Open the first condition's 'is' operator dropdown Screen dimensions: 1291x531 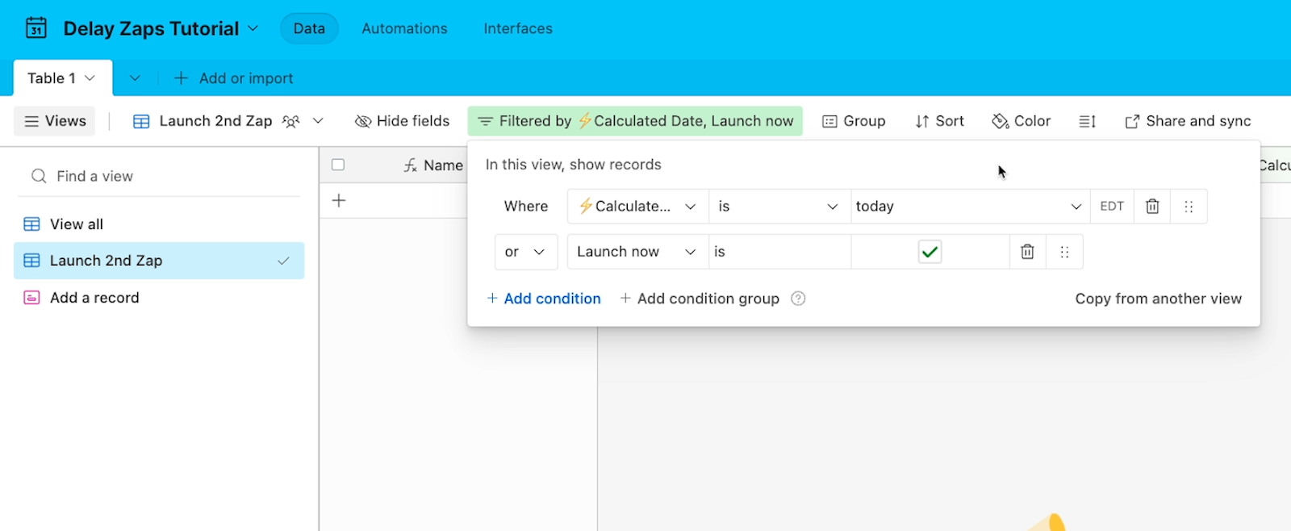(x=779, y=207)
